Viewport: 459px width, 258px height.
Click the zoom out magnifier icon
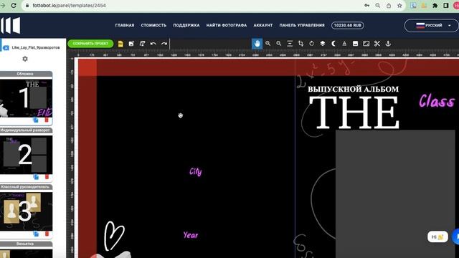coord(279,44)
